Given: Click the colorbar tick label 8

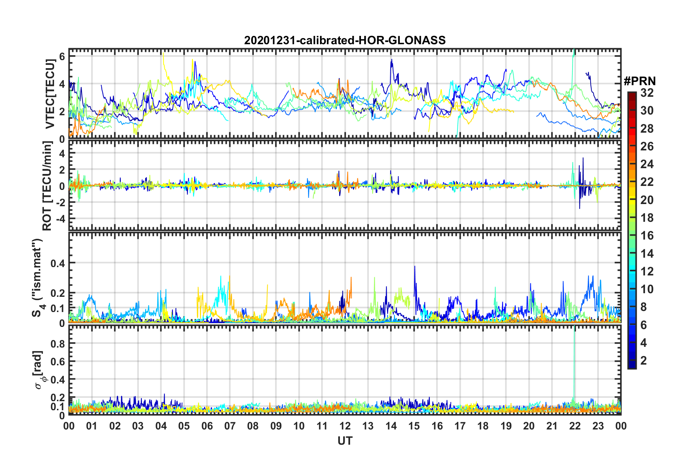Looking at the screenshot, I should (644, 307).
